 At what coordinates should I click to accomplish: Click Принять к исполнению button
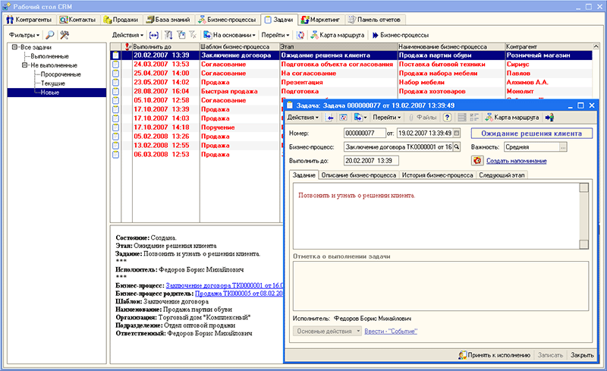tap(495, 355)
